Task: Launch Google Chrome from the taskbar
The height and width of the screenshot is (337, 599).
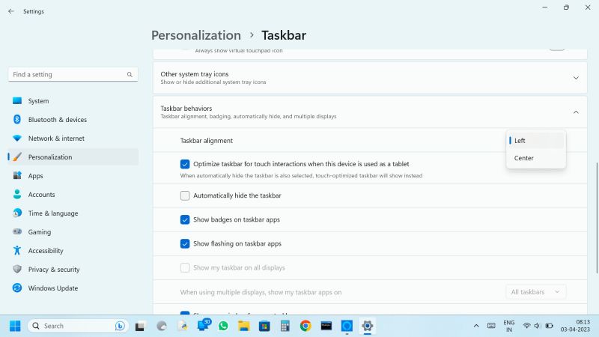Action: tap(305, 326)
